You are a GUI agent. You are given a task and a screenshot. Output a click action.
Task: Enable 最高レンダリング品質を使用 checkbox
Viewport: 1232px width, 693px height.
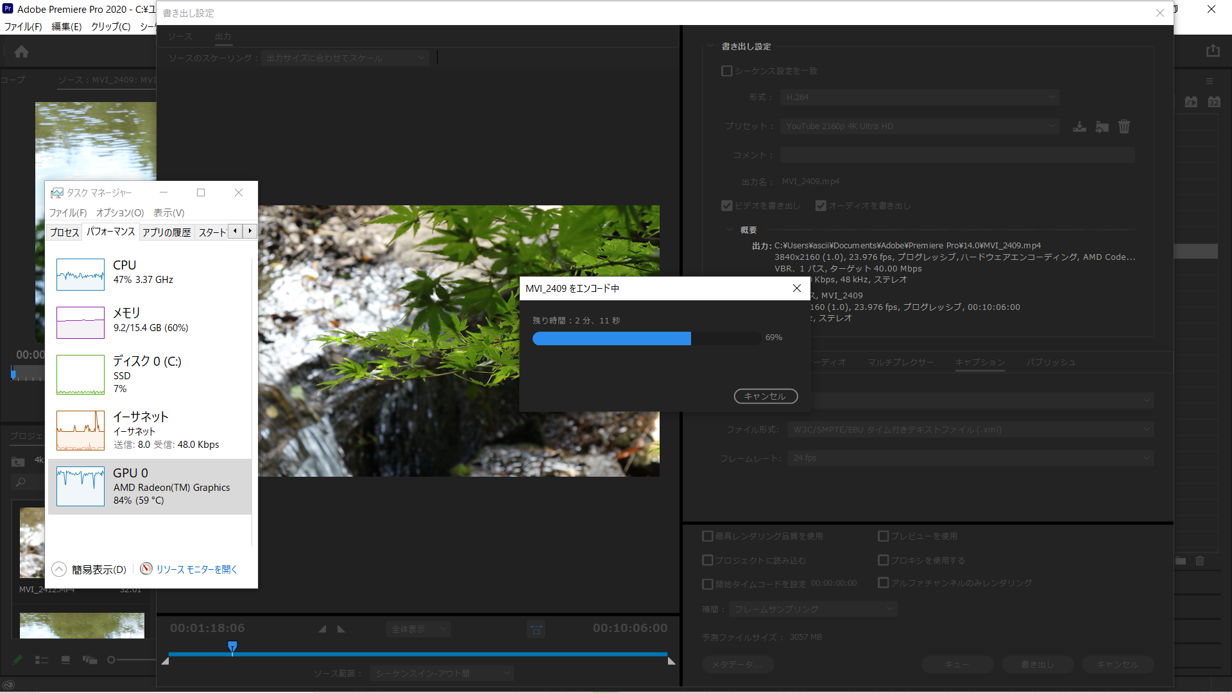[708, 536]
